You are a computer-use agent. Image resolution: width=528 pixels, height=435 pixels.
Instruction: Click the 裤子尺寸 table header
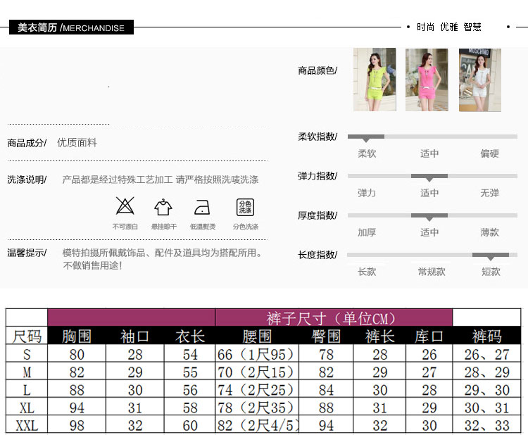coord(332,317)
